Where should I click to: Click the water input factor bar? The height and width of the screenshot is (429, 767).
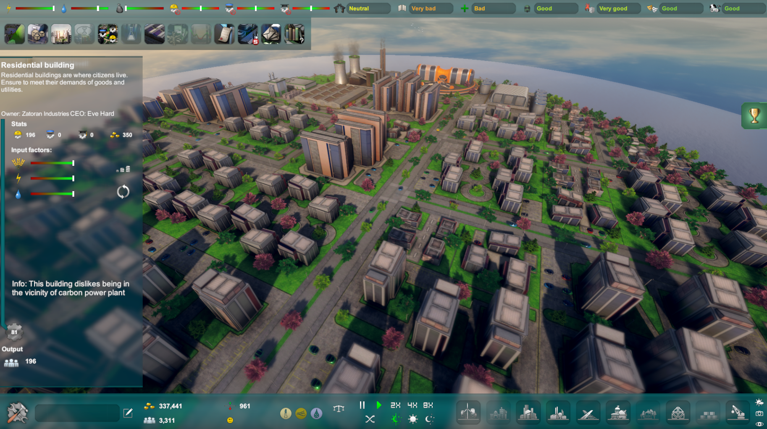tap(53, 194)
